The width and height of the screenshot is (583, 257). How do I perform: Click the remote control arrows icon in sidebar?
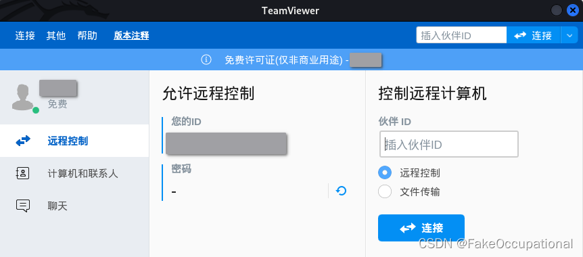23,141
